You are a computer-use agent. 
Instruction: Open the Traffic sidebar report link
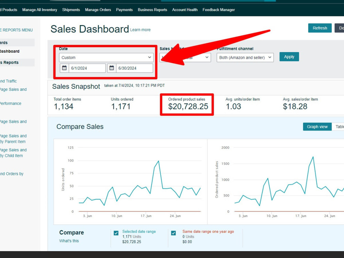[8, 81]
